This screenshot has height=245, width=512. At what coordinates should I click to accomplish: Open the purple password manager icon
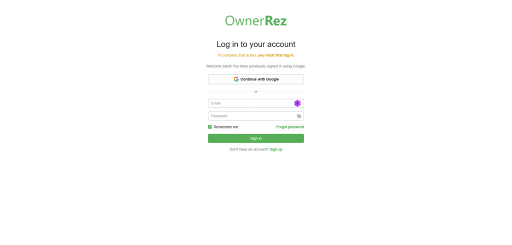[297, 103]
